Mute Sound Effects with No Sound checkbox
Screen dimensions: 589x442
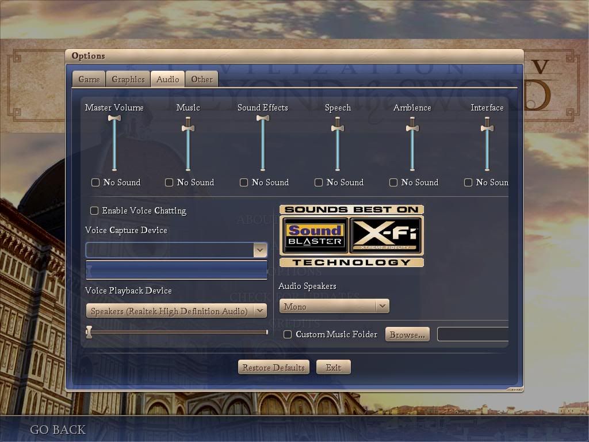click(x=244, y=182)
